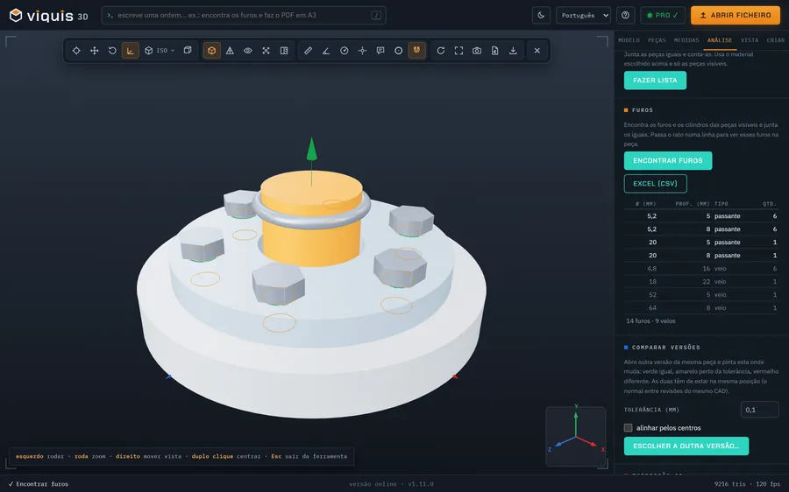This screenshot has height=492, width=789.
Task: Toggle dark mode with moon icon
Action: coord(541,15)
